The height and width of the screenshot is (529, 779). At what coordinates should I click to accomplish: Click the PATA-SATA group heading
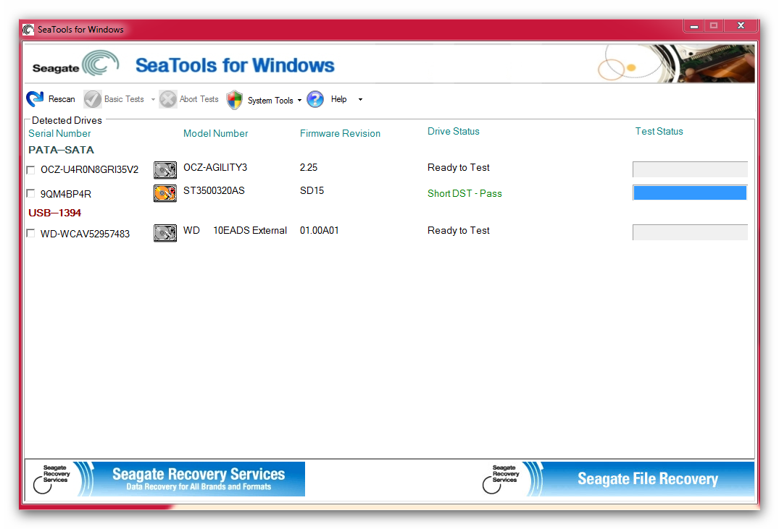[x=61, y=150]
